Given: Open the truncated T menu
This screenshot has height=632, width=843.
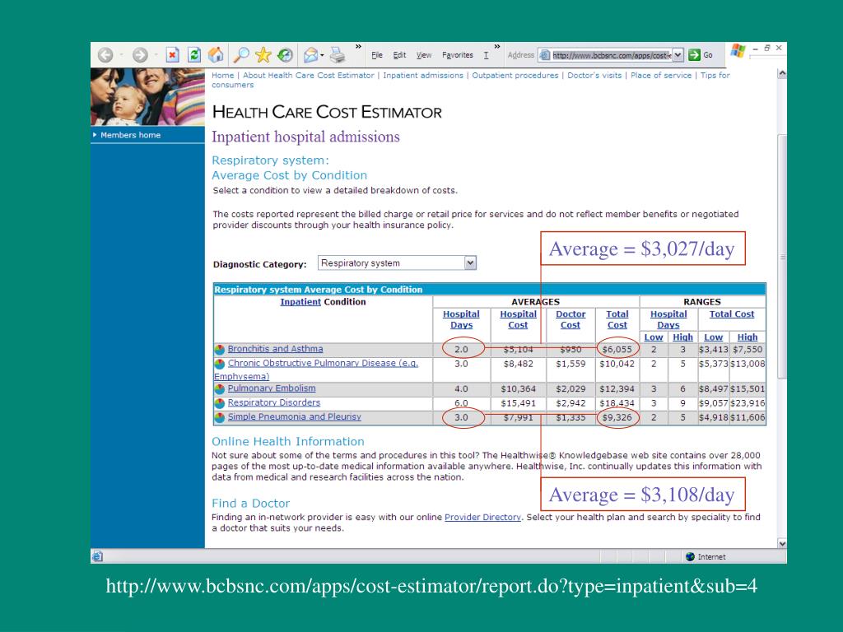Looking at the screenshot, I should click(x=486, y=55).
